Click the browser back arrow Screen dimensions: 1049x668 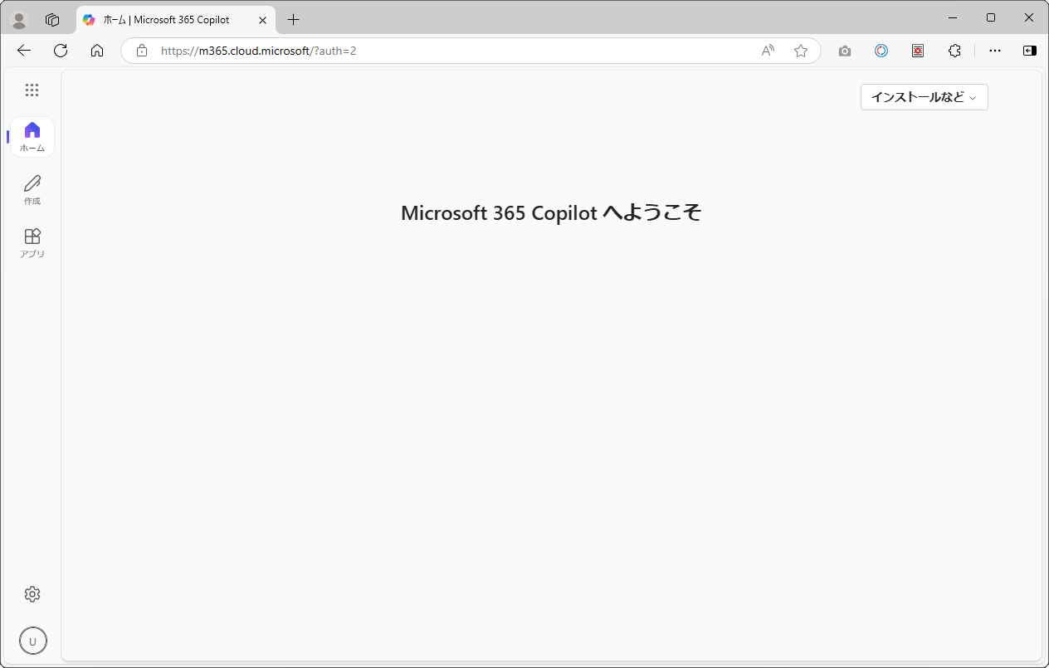[x=24, y=51]
